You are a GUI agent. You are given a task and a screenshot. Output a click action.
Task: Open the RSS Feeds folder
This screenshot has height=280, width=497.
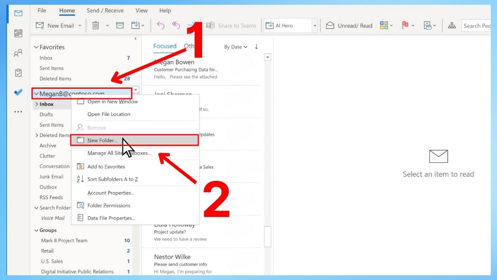point(51,197)
